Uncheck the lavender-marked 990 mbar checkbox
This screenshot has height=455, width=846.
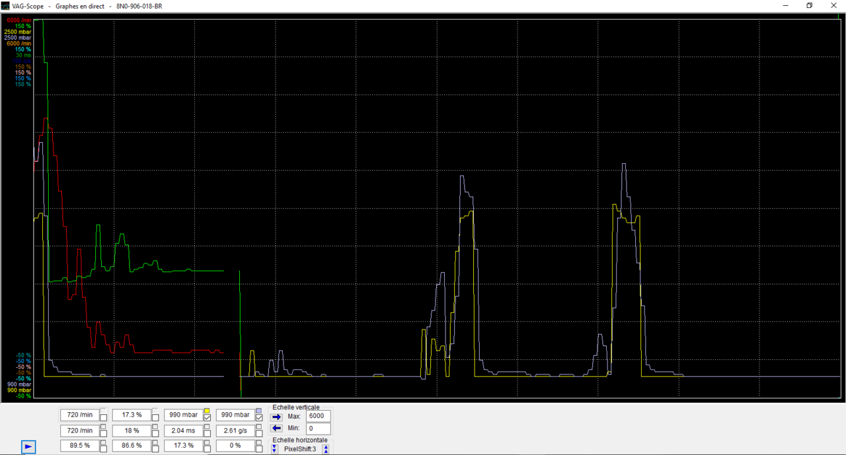(x=259, y=418)
